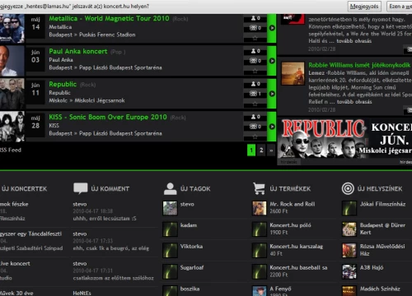The image size is (412, 296).
Task: Open the Republic event play arrow
Action: tap(272, 94)
